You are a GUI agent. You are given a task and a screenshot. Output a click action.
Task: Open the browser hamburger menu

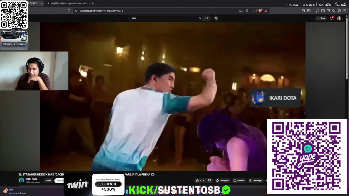(x=345, y=11)
